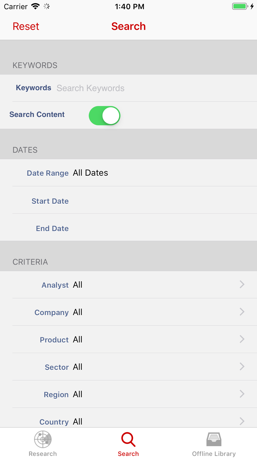Focus the Search Keywords input field

tap(154, 88)
